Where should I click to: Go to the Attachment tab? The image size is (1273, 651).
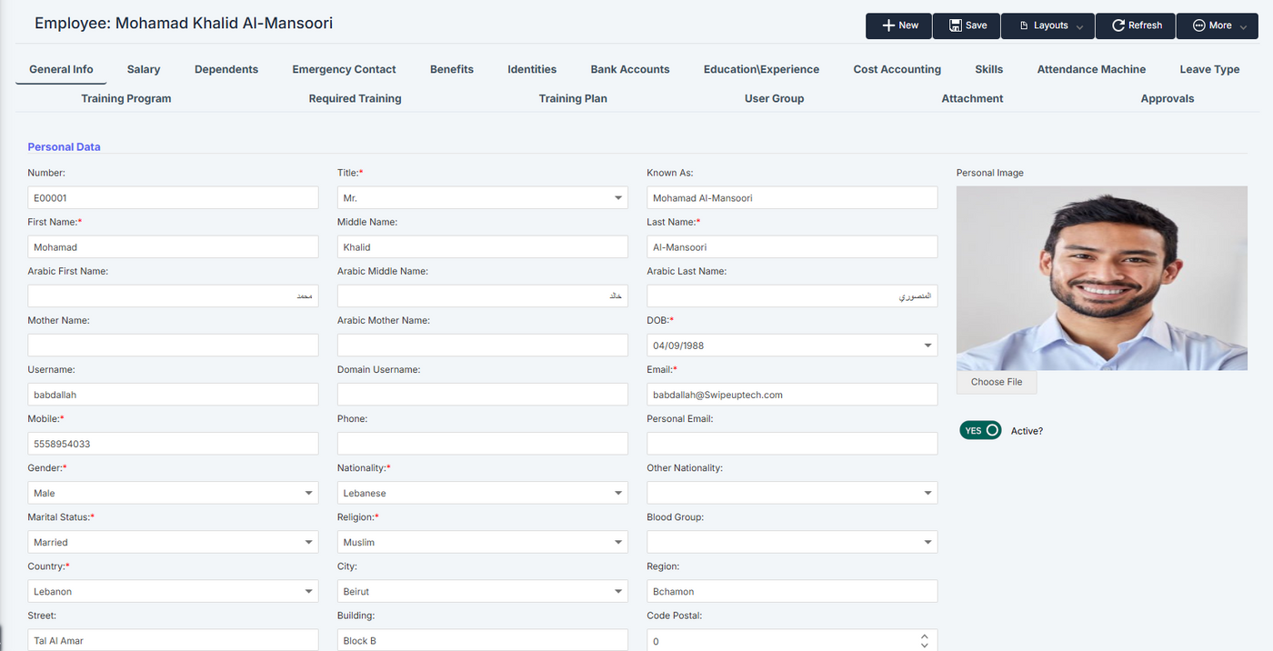(972, 98)
